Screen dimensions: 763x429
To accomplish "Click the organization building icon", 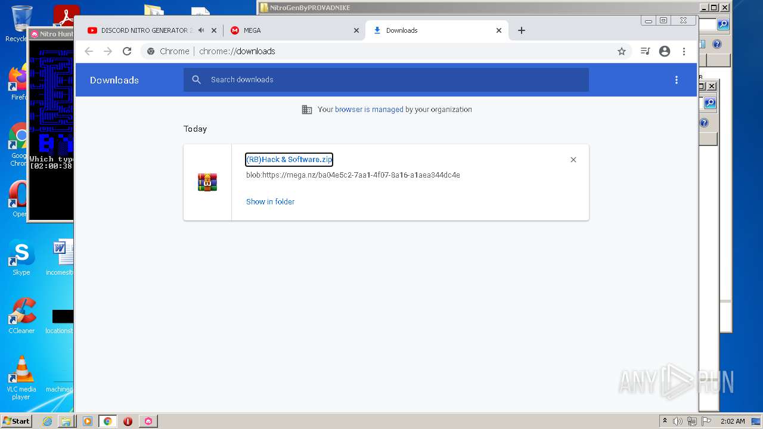I will (x=307, y=110).
